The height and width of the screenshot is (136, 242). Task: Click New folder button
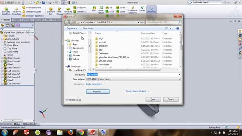(x=88, y=28)
